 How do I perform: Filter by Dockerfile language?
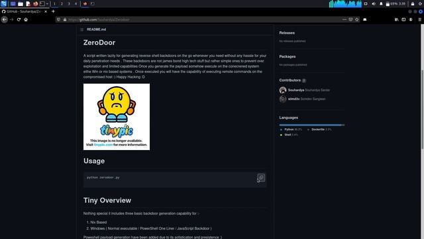319,129
